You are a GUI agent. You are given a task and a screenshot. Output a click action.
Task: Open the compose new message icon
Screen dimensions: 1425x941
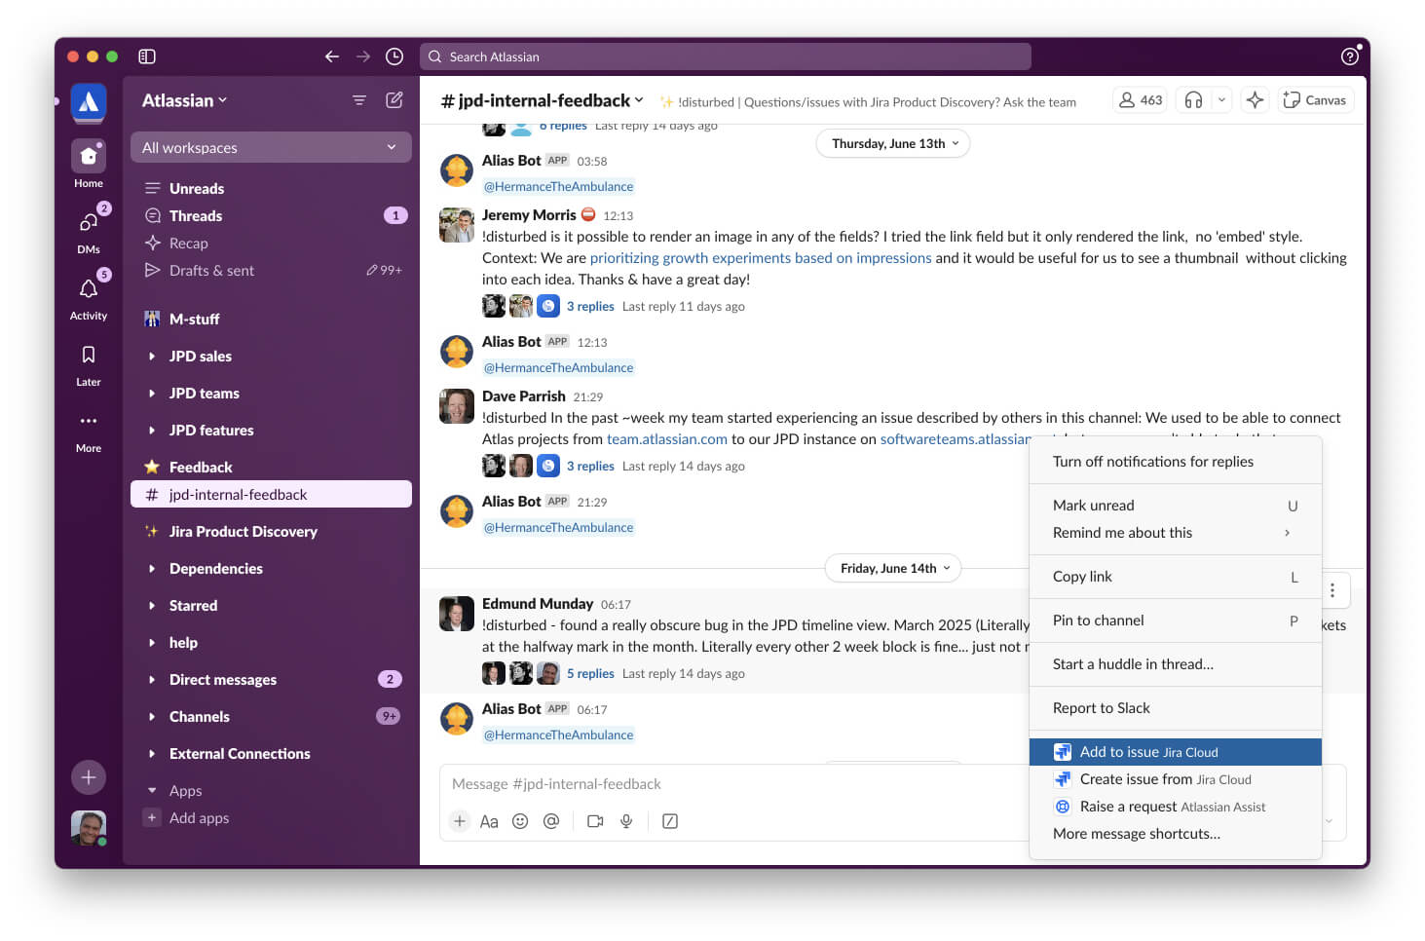394,99
